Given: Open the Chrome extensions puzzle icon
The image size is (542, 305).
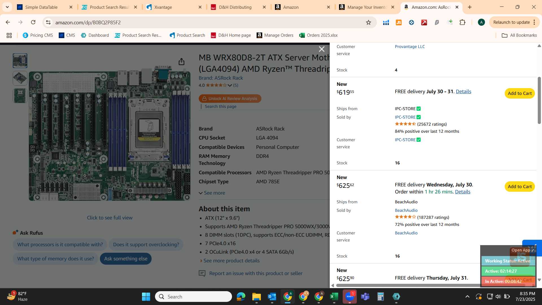Looking at the screenshot, I should click(462, 22).
